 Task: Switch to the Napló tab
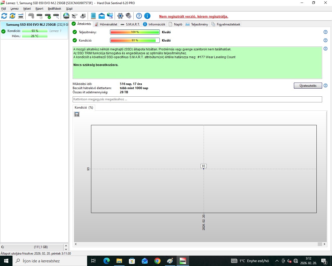click(x=176, y=24)
